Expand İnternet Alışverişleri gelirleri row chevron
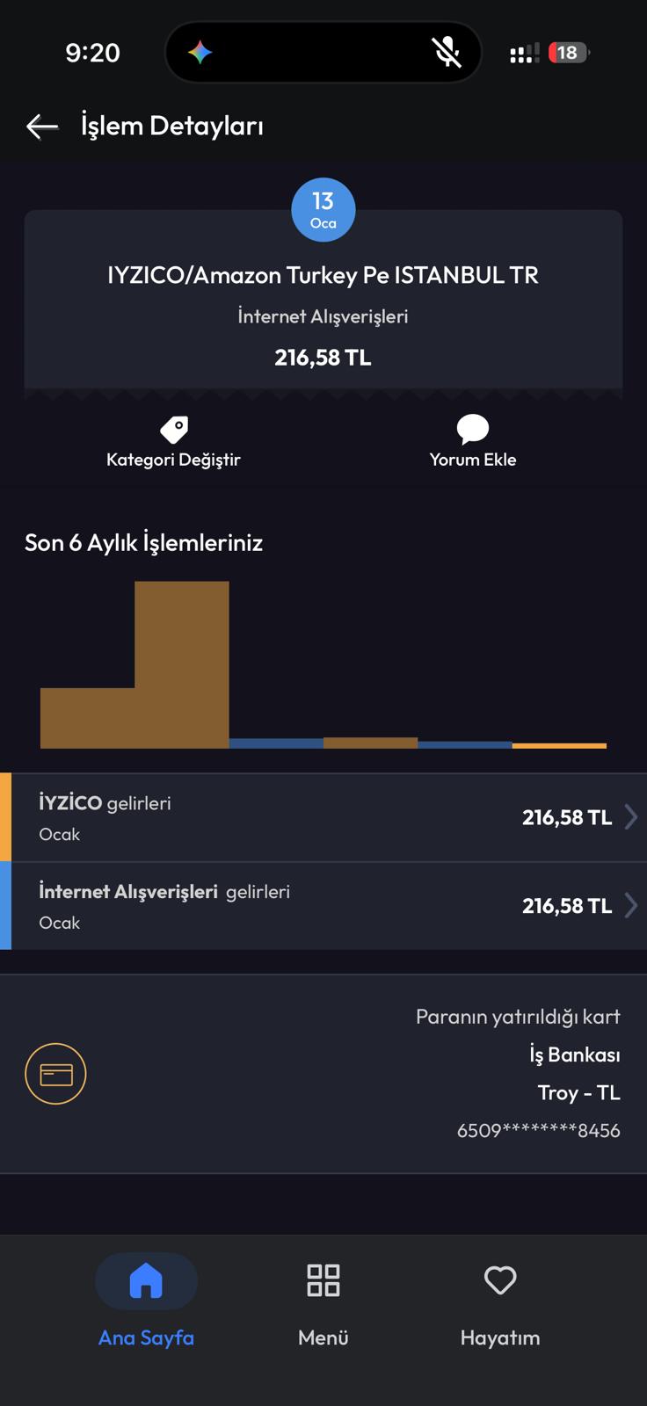647x1406 pixels. tap(630, 905)
